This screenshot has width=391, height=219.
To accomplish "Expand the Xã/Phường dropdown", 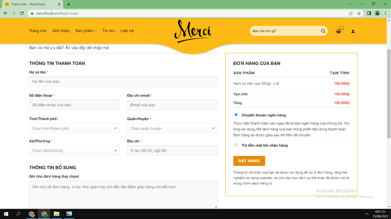I will (74, 151).
